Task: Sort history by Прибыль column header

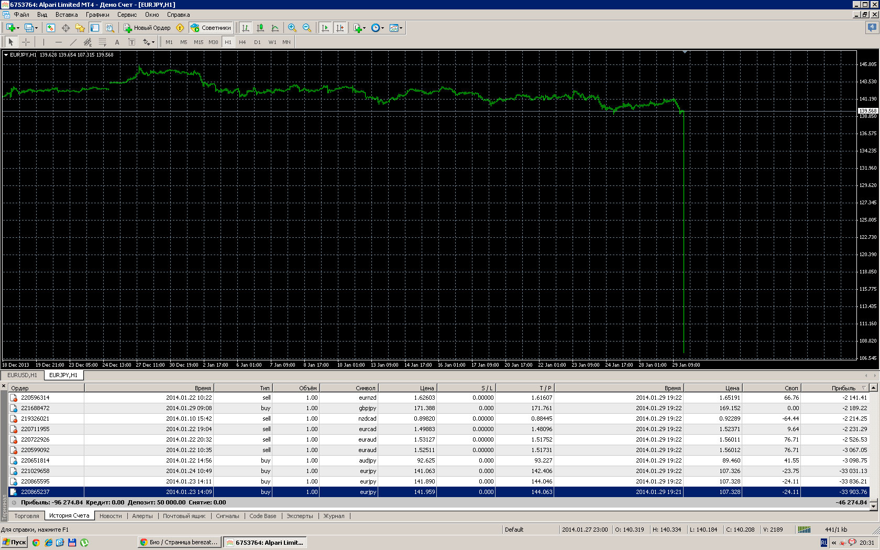Action: coord(843,388)
